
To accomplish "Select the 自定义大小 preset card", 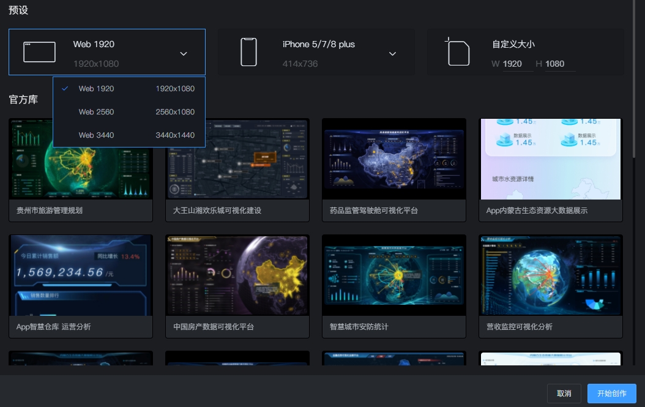I will (x=525, y=52).
